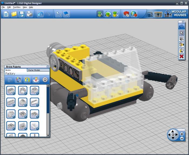Choose the Hinge tool
The height and width of the screenshot is (155, 189).
coord(181,45)
